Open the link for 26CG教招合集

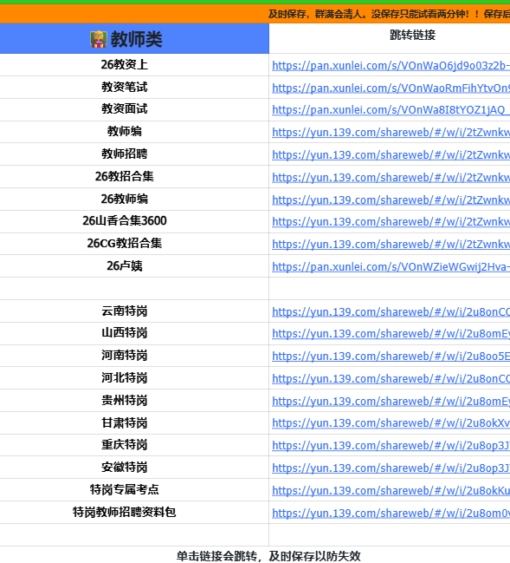click(391, 244)
